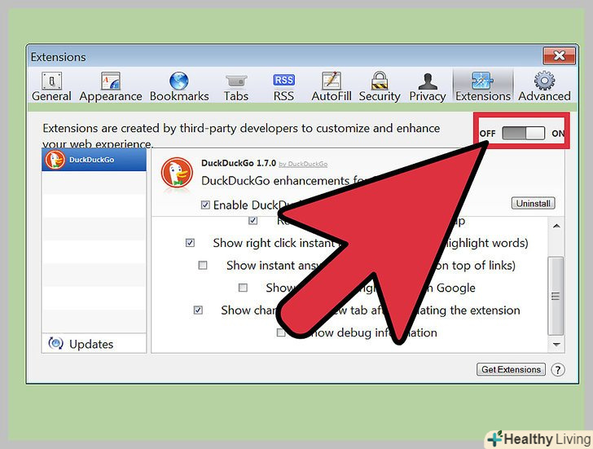Click the scrollbar down arrow
Screen dimensions: 593x449
[556, 344]
